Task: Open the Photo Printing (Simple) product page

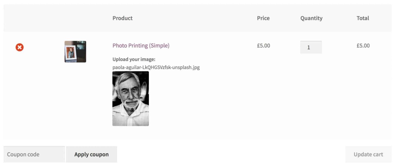Action: (x=141, y=45)
